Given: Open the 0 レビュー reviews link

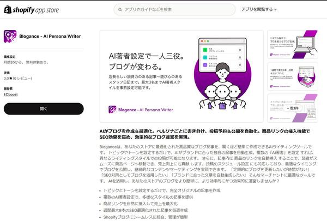Looking at the screenshot, I should (22, 79).
